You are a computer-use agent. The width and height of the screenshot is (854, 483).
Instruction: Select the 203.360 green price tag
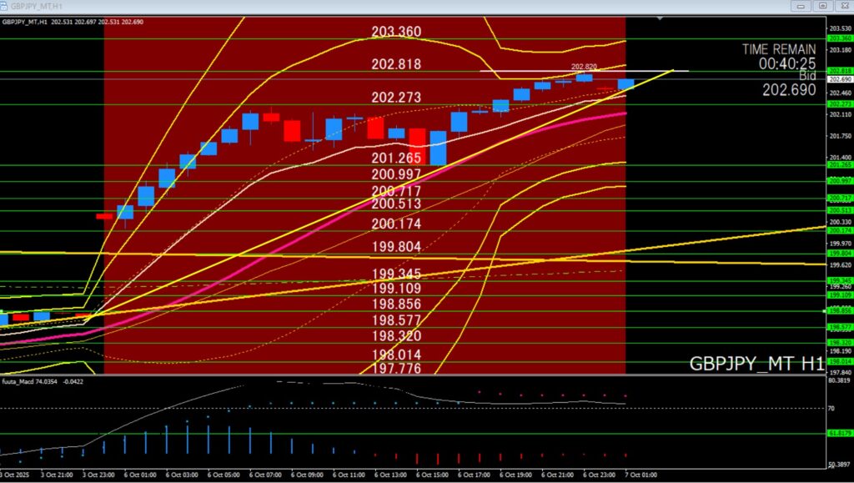839,38
